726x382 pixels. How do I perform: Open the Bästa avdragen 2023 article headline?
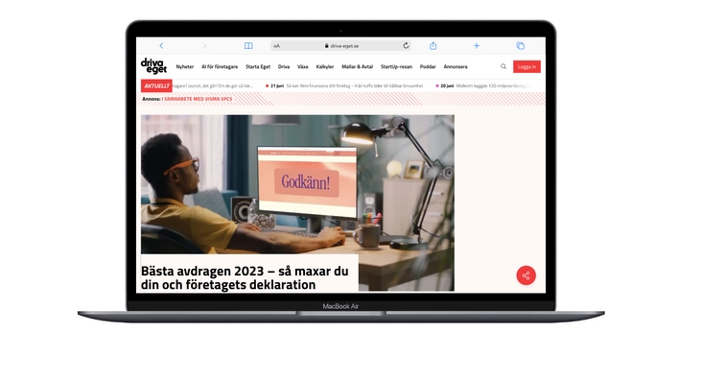coord(245,277)
